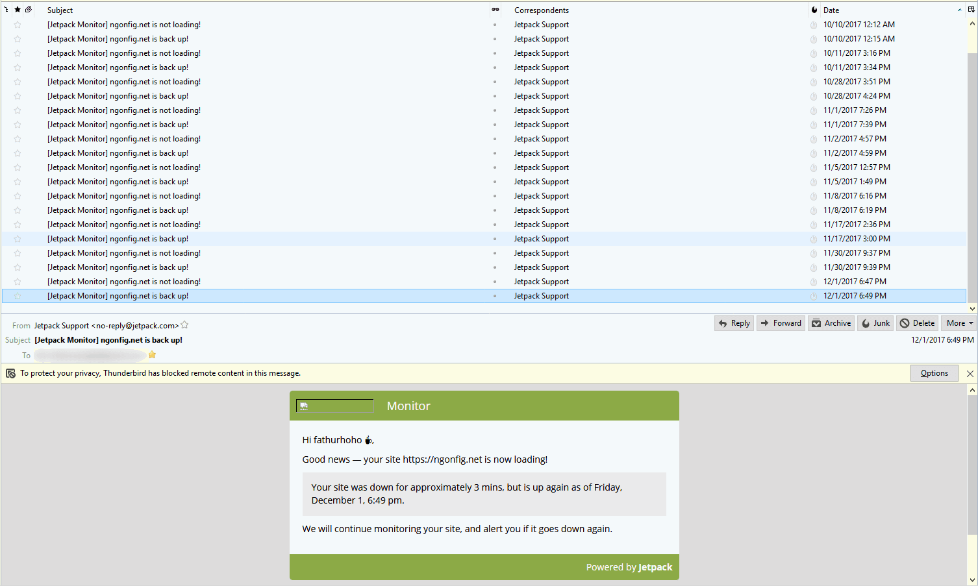Click the blocked remote content icon in privacy bar
Screen dimensions: 978x586
pos(10,373)
